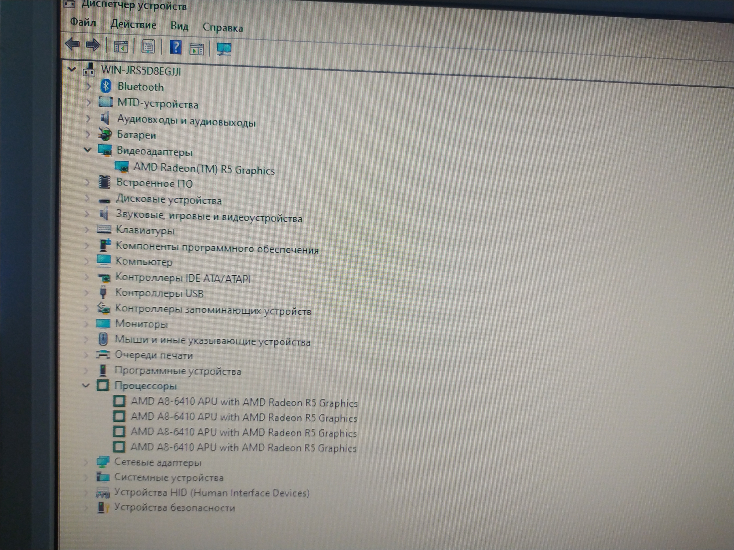Scan for hardware changes monitor icon
Screen dimensions: 734x550
[x=224, y=49]
